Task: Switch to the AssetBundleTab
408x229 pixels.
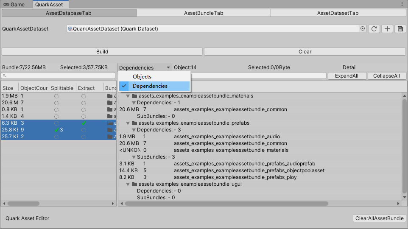Action: (204, 13)
